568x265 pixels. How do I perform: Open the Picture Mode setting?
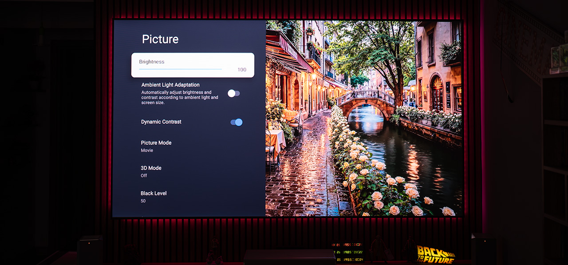[x=156, y=142]
